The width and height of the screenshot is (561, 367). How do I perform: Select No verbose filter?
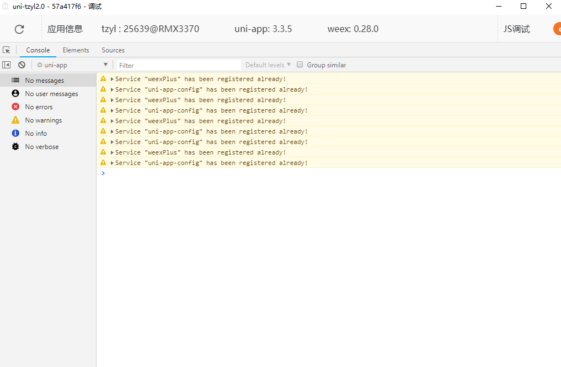(x=49, y=146)
